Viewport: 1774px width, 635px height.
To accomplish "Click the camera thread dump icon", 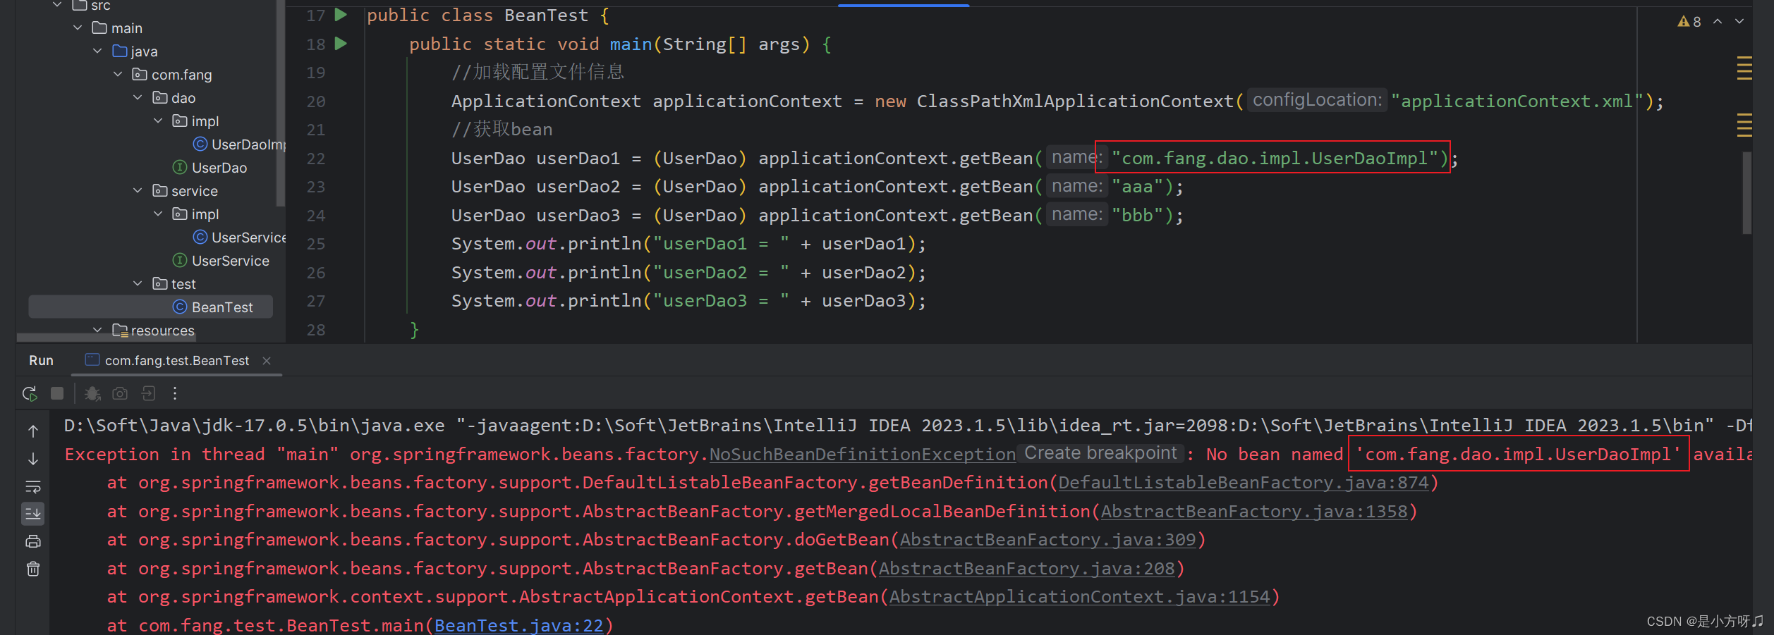I will tap(120, 393).
